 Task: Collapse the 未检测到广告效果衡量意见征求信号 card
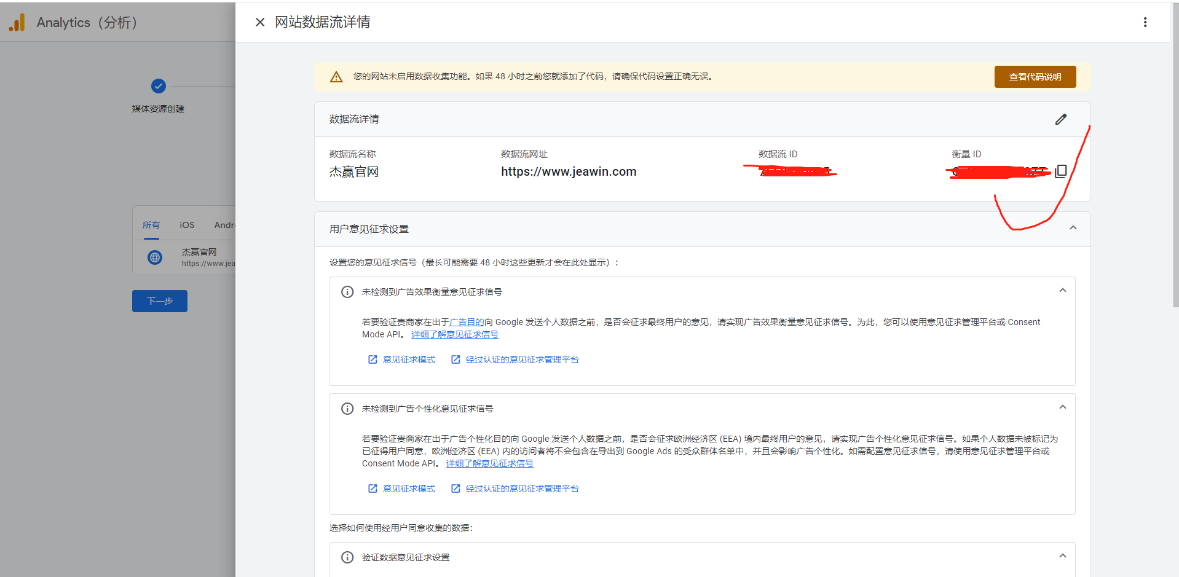[1062, 291]
